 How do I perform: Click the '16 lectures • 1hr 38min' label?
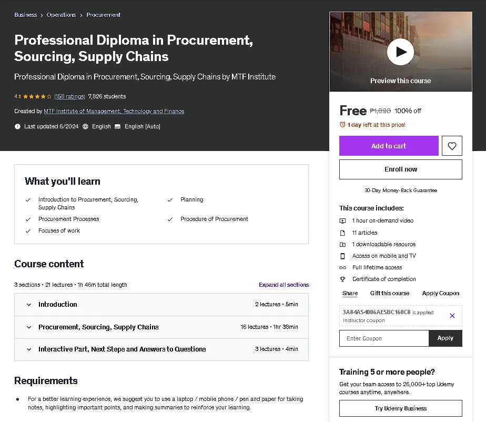pos(269,327)
